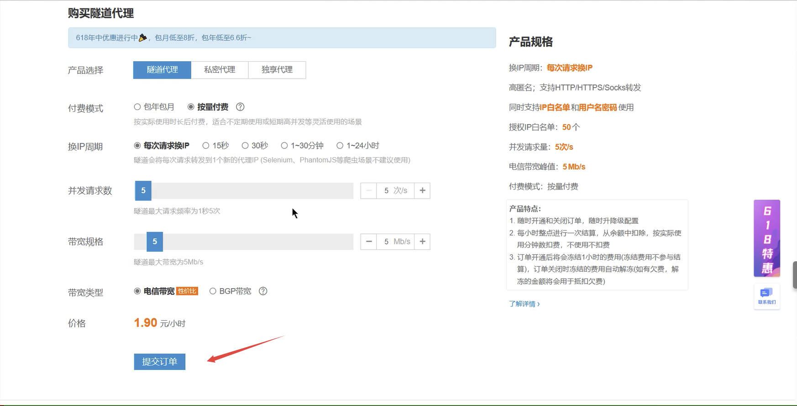Click the 618年中优惠 promotion notice
Viewport: 797px width, 406px height.
click(x=282, y=38)
